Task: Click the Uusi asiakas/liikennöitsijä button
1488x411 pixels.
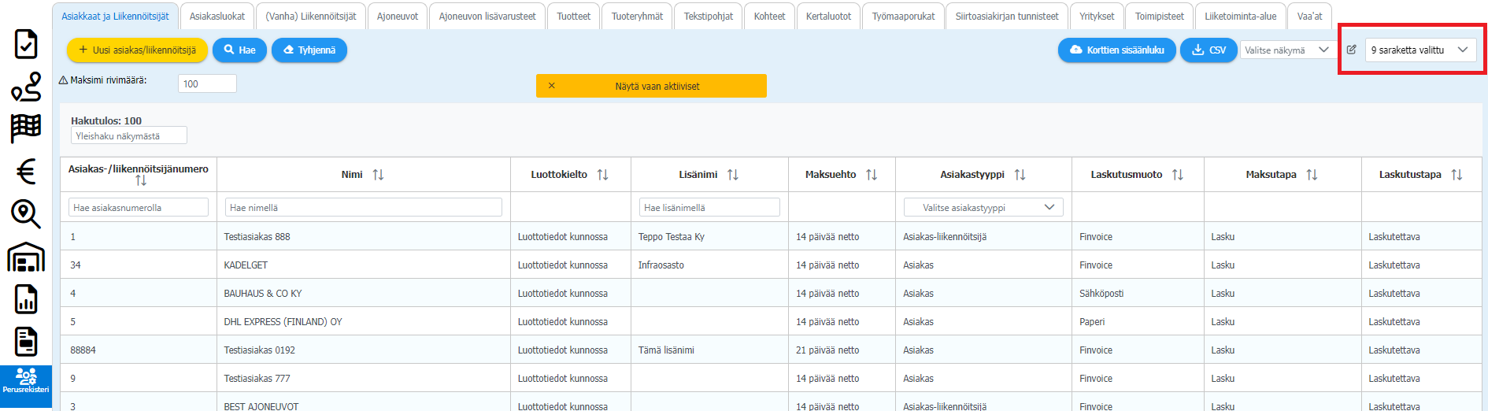Action: pyautogui.click(x=137, y=50)
